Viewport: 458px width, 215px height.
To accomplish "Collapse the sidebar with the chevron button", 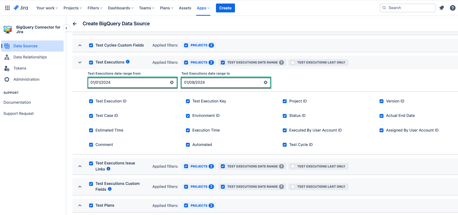I will 66,28.
